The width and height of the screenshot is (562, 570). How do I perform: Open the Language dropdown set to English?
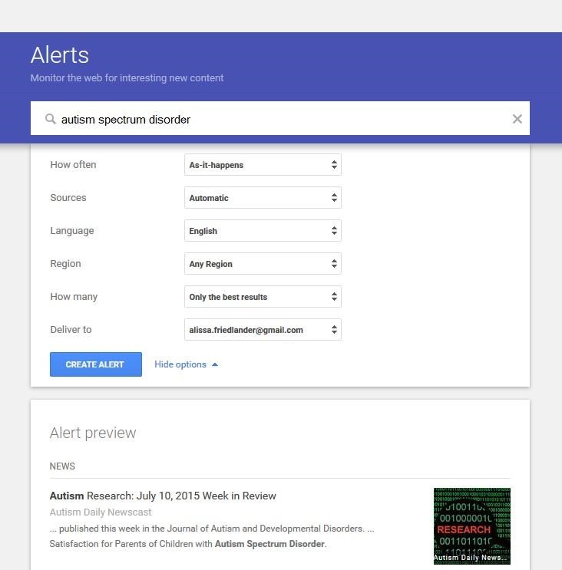point(263,231)
